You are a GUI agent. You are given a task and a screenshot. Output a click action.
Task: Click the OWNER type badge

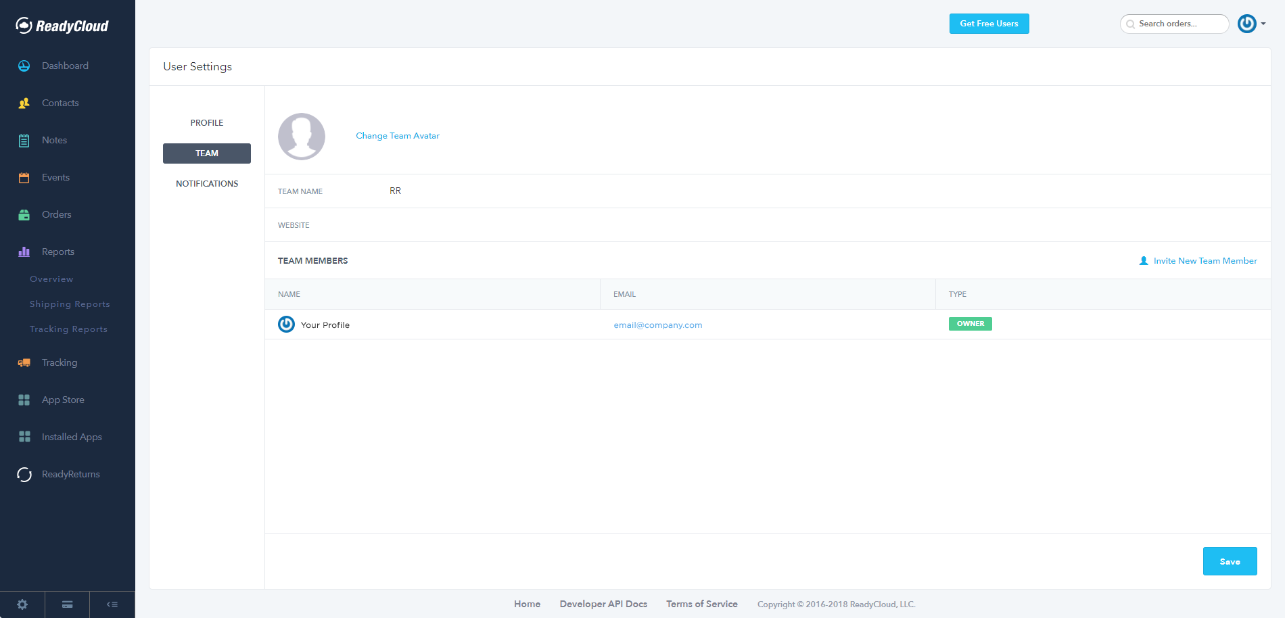pos(971,324)
